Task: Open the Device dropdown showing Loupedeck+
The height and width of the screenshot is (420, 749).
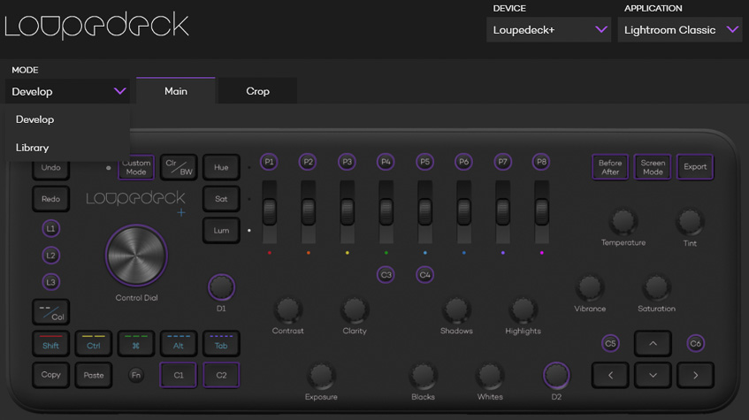Action: (548, 30)
